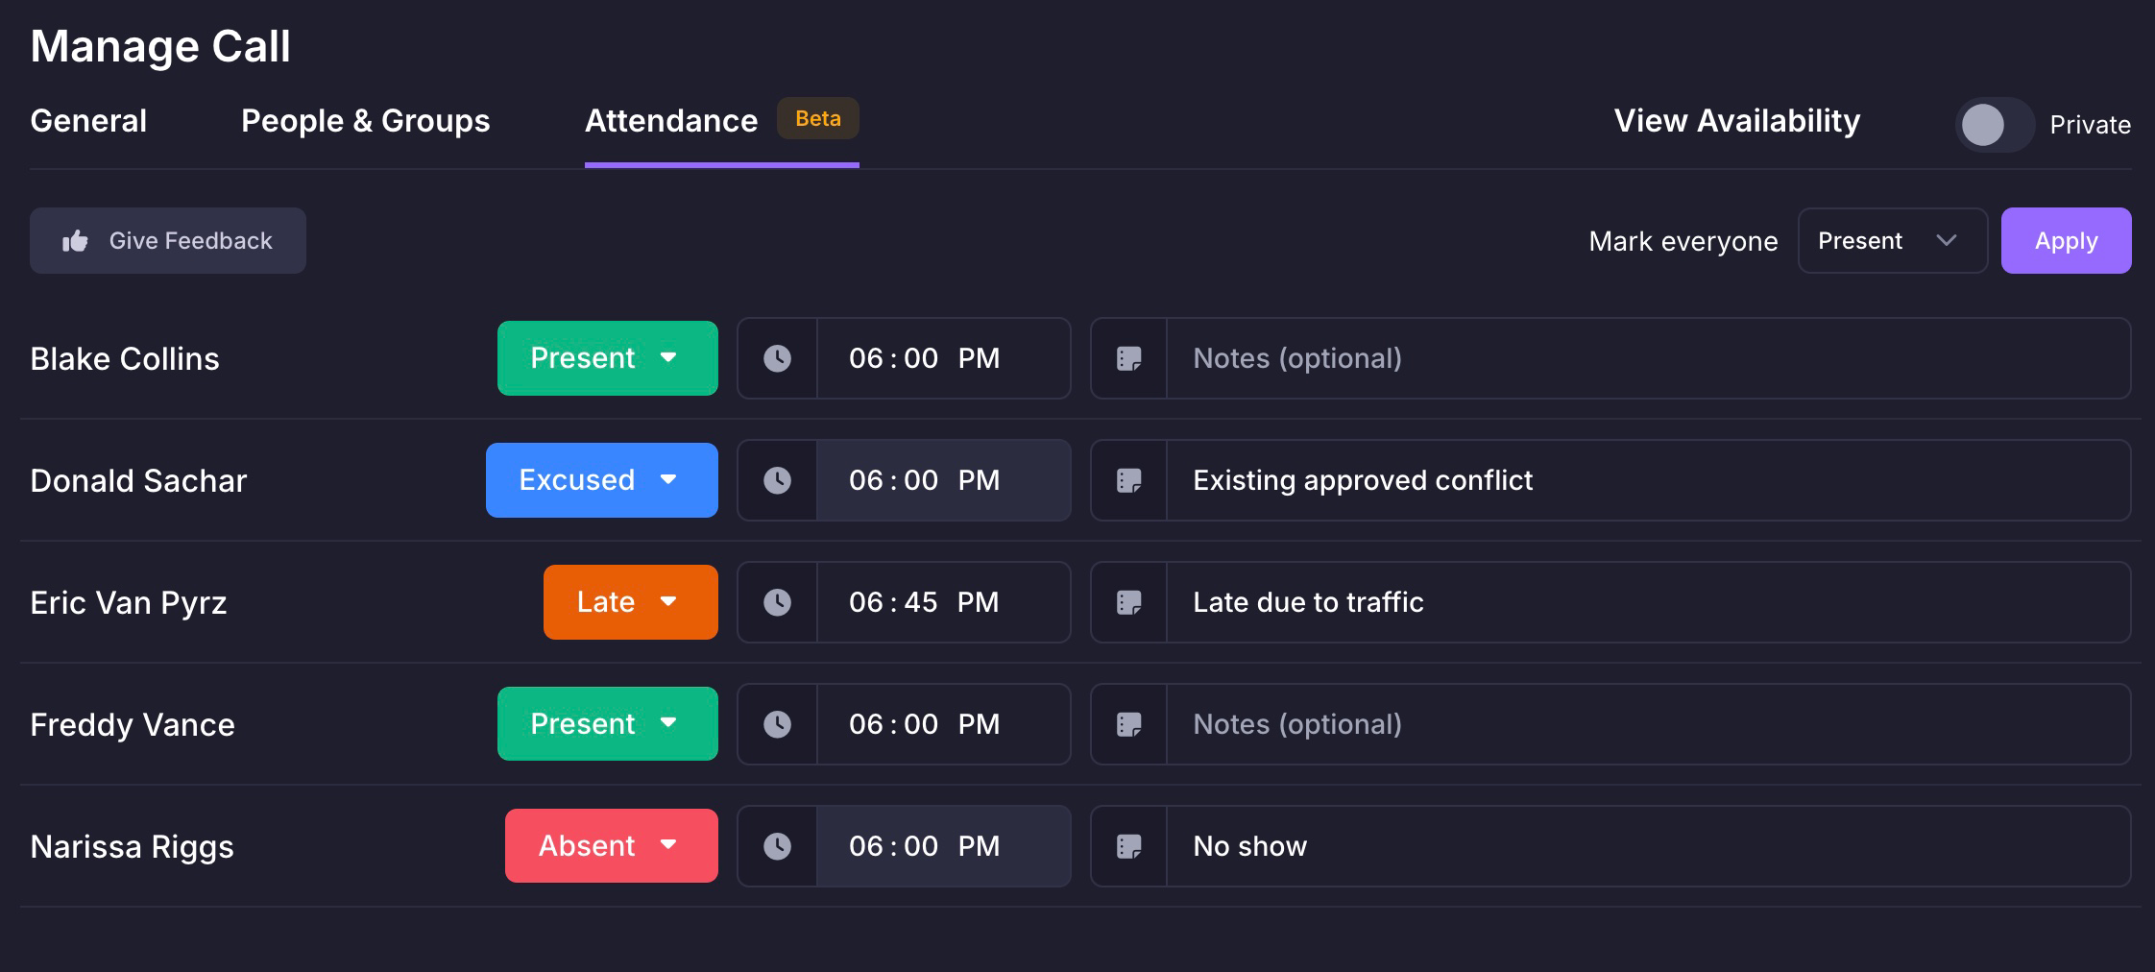Click the note icon beside the "No show" note
Screen dimensions: 2155x972
(1128, 846)
